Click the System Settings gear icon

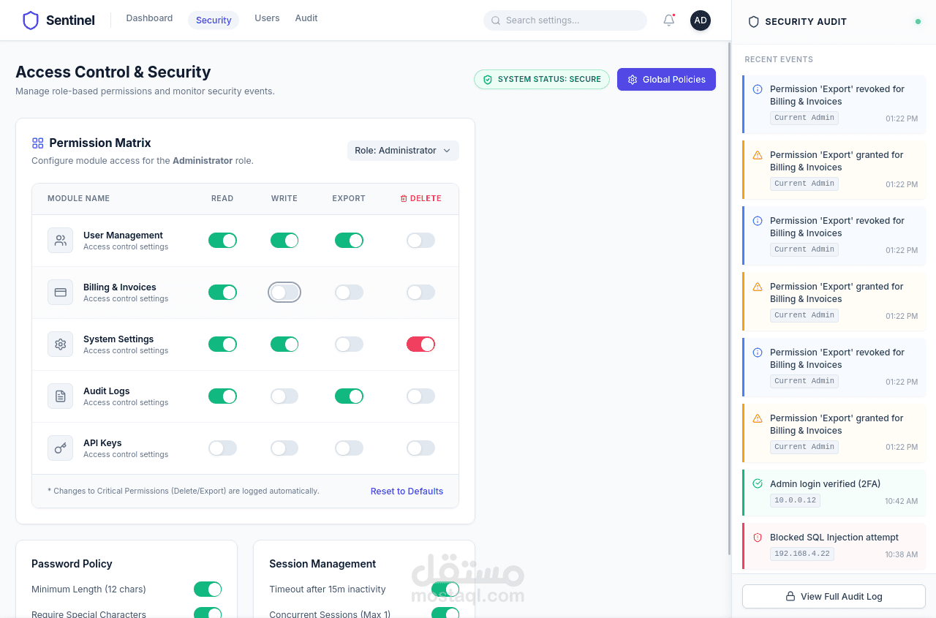coord(61,344)
